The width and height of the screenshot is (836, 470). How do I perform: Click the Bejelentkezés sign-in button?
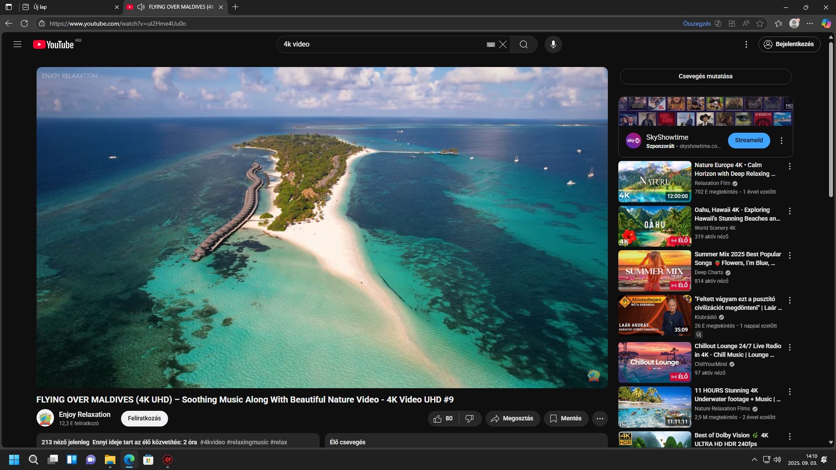789,44
